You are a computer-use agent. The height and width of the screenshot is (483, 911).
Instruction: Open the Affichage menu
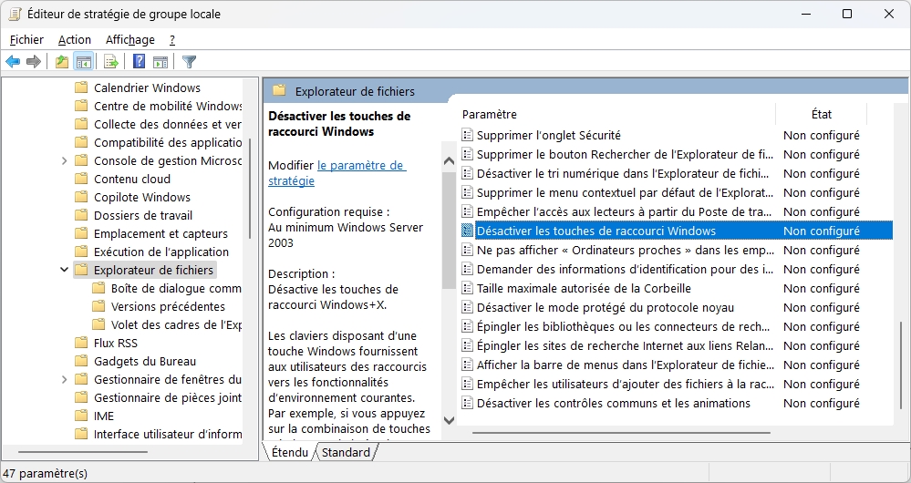[x=130, y=39]
